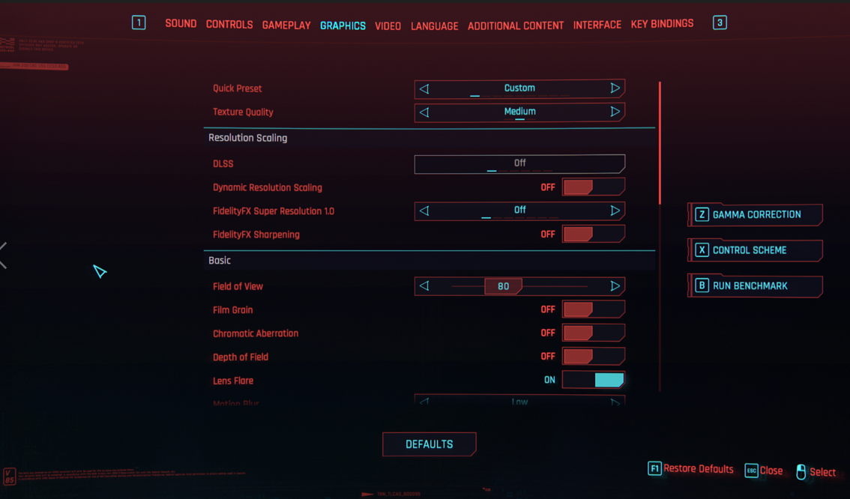Open the Additional Content tab
Viewport: 850px width, 499px height.
point(516,25)
